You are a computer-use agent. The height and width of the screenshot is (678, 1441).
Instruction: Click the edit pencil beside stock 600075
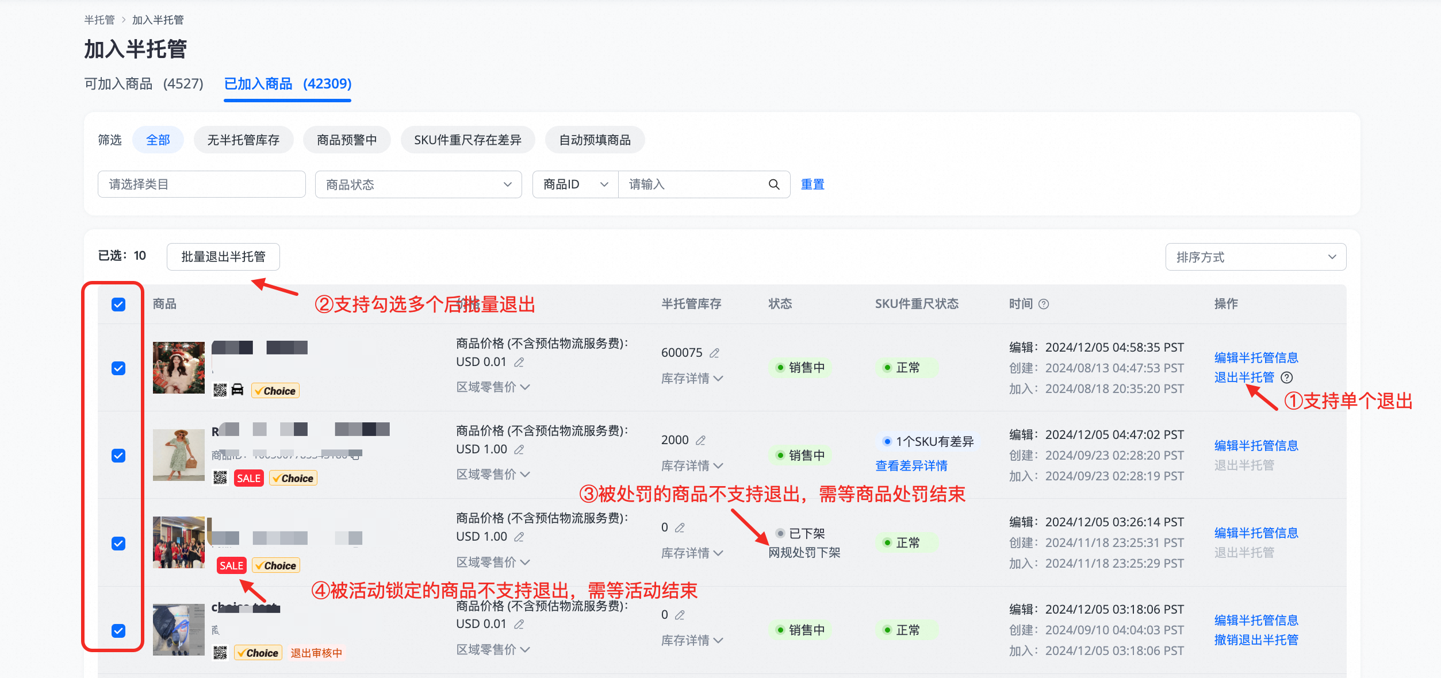pyautogui.click(x=714, y=353)
